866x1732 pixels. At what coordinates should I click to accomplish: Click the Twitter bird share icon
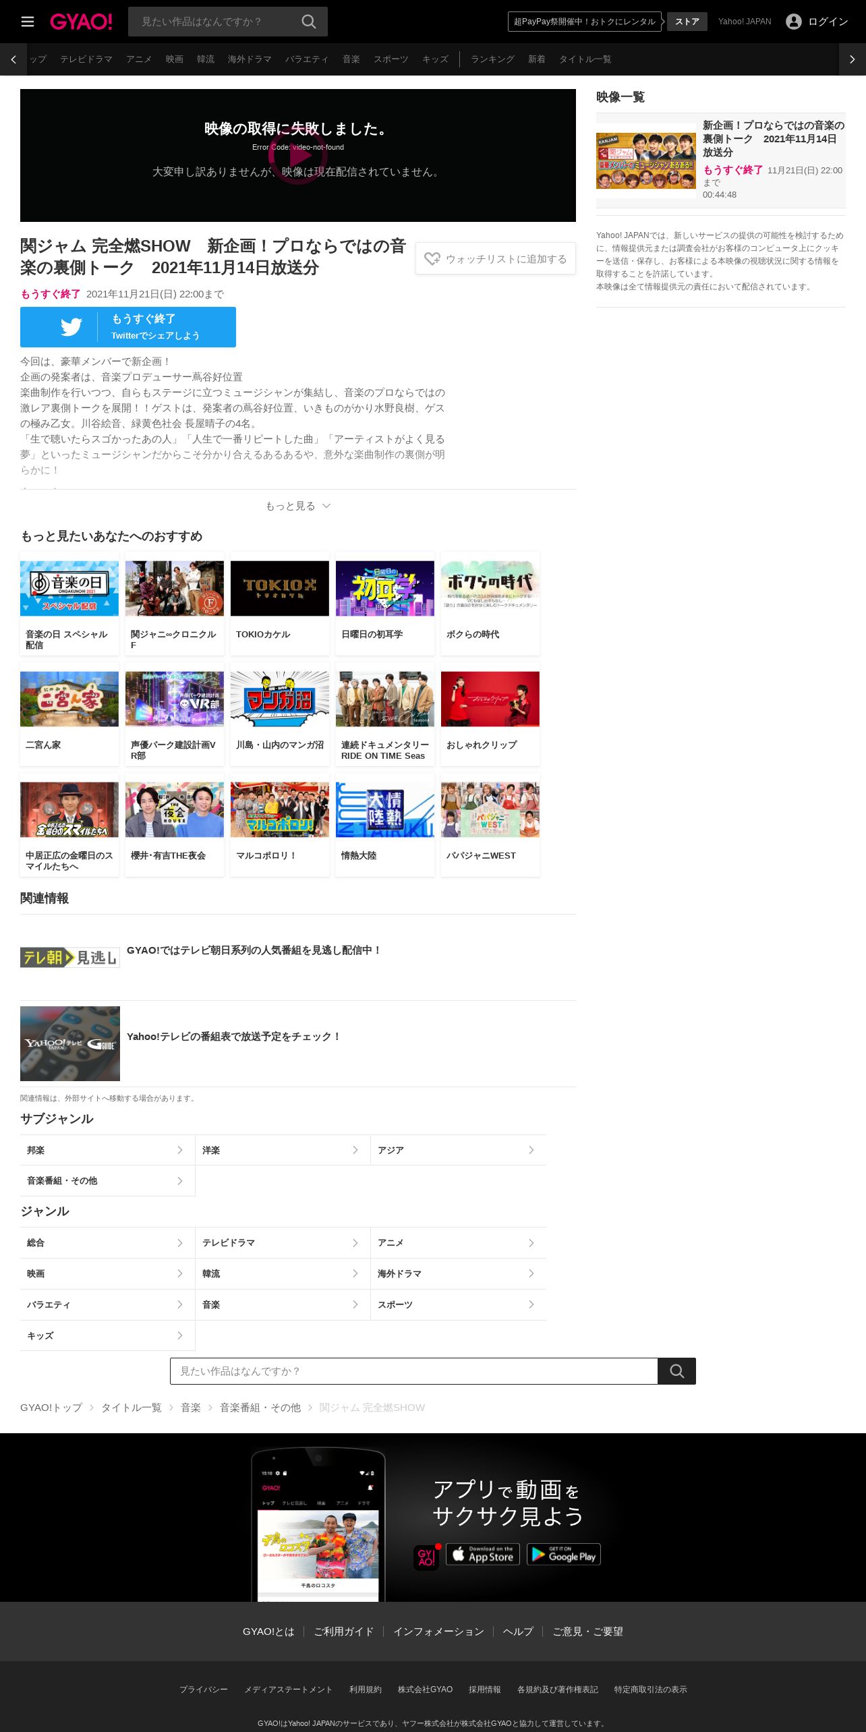click(71, 327)
